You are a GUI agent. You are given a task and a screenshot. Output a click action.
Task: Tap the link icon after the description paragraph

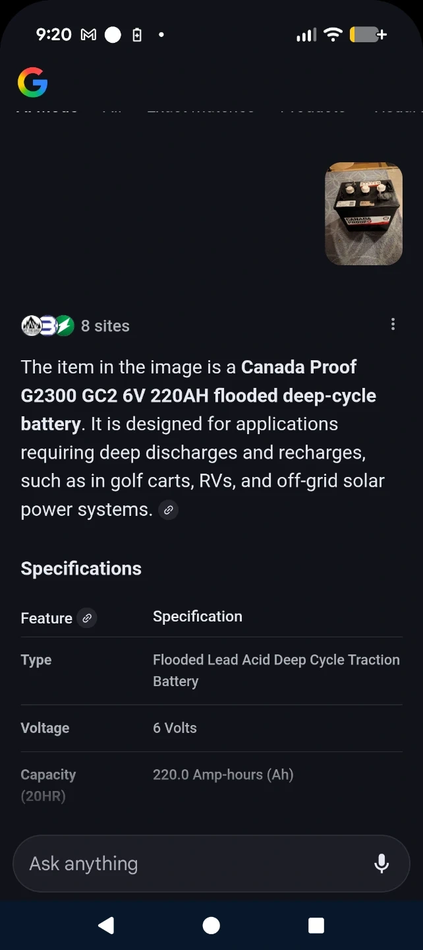(169, 510)
